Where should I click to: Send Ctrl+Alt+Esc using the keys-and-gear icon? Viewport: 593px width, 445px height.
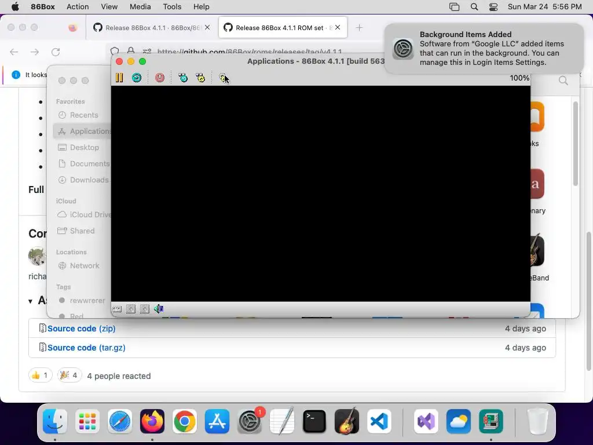point(200,78)
